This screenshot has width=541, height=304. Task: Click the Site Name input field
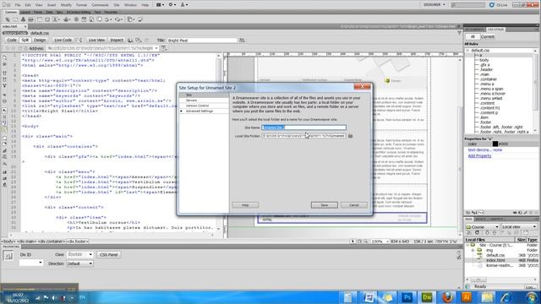(x=303, y=128)
